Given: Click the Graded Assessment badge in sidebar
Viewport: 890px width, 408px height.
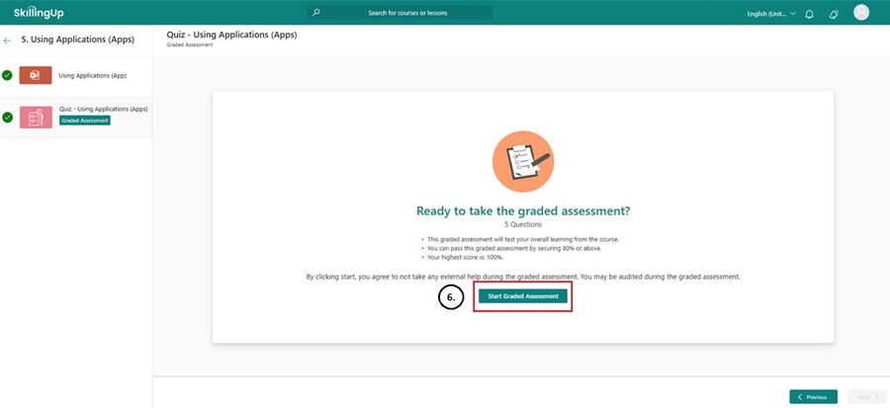Looking at the screenshot, I should pos(85,121).
